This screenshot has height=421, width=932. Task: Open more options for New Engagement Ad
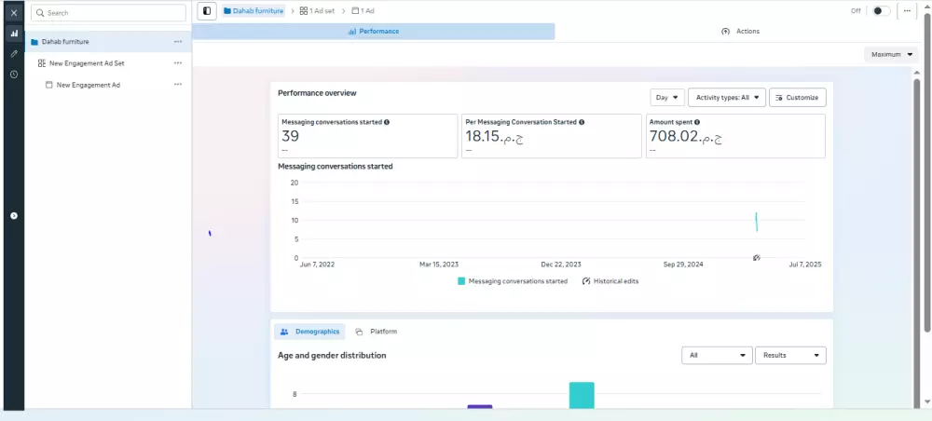pos(178,85)
